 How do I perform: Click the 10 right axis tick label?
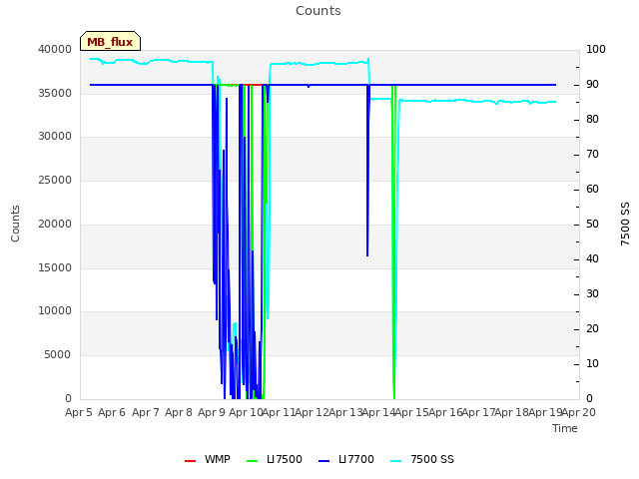pos(592,363)
